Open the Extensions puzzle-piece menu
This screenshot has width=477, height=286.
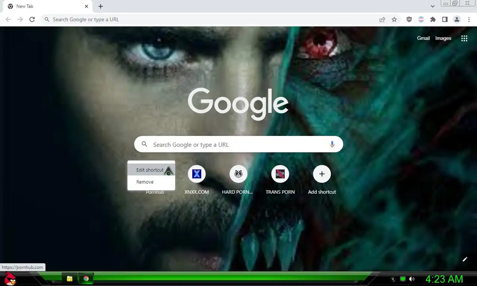pyautogui.click(x=433, y=19)
